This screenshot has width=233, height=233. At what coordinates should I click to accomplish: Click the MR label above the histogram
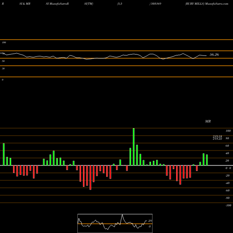coord(208,121)
